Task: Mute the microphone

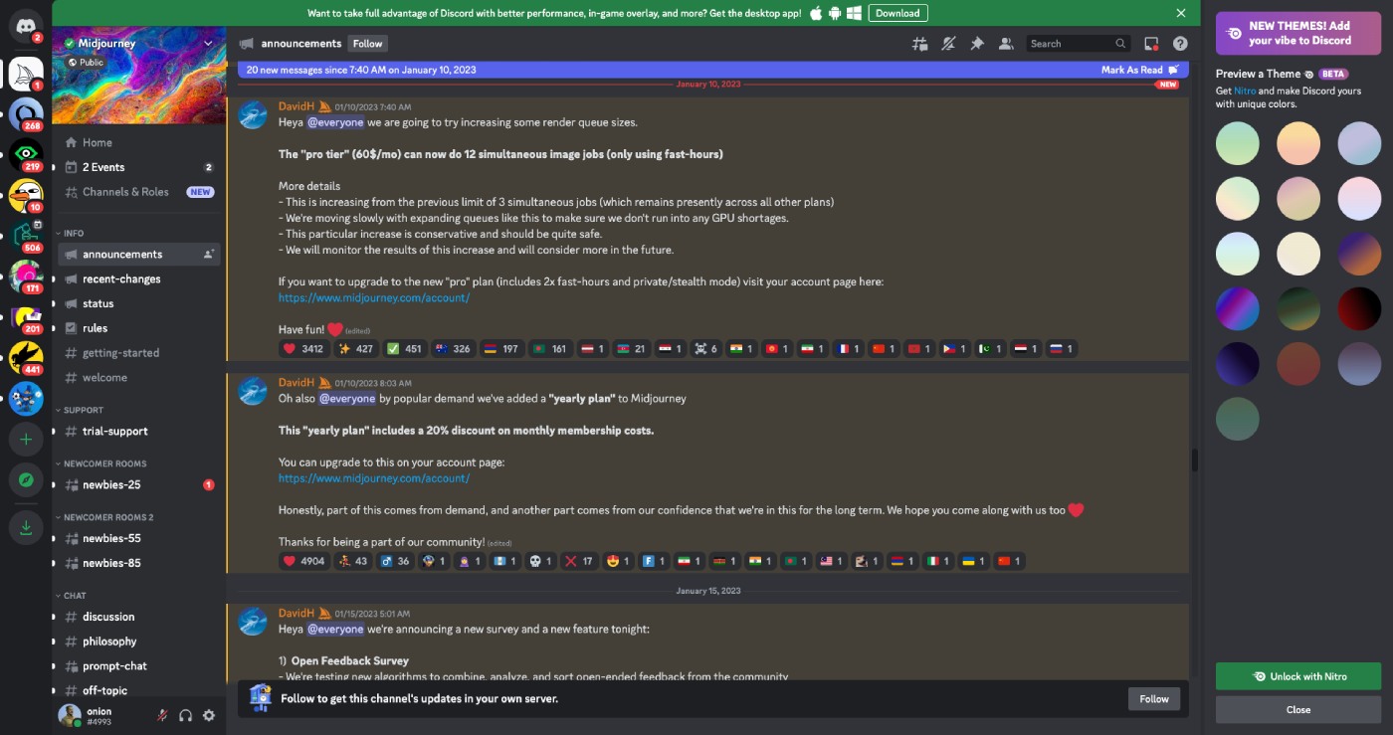Action: [162, 715]
